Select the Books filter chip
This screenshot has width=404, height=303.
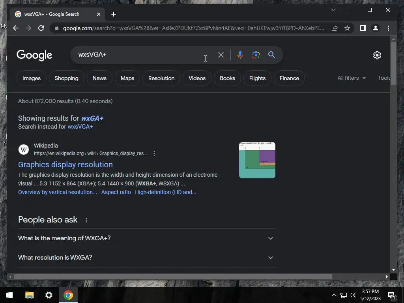coord(228,78)
